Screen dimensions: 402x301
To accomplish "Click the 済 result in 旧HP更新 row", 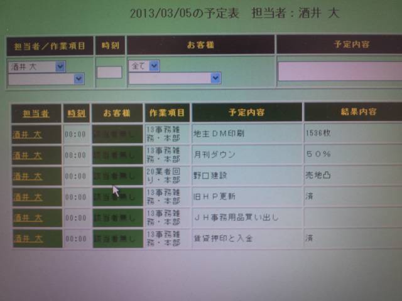I will coord(353,196).
